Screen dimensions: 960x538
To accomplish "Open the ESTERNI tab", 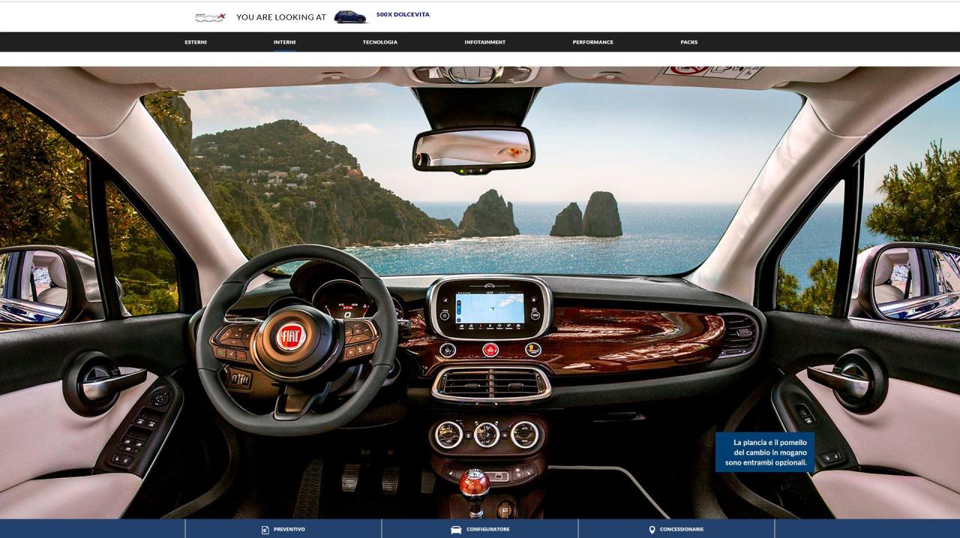I will [196, 42].
